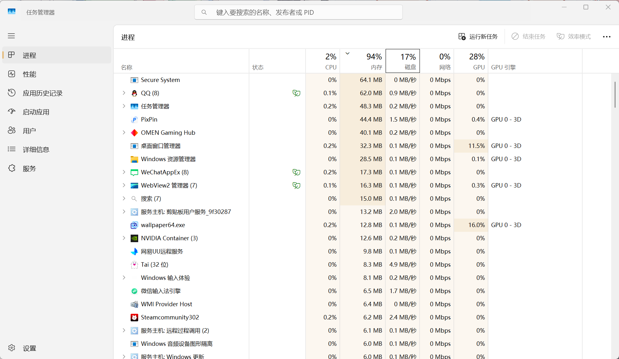Click the wallpaper64.exe icon
Image resolution: width=619 pixels, height=359 pixels.
(x=134, y=225)
